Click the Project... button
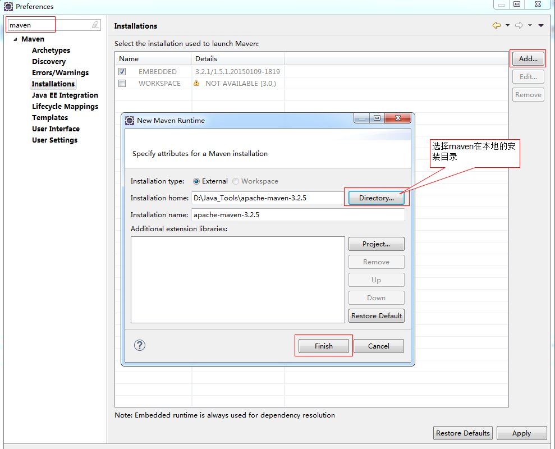The image size is (555, 449). 376,244
